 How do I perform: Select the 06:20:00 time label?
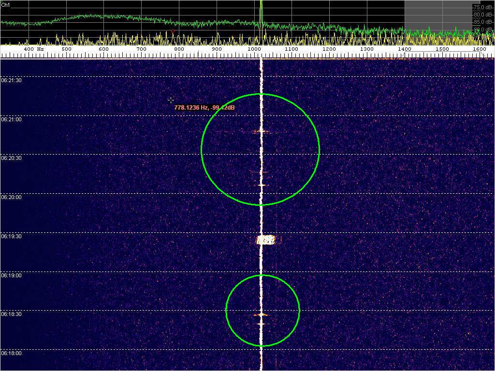11,198
